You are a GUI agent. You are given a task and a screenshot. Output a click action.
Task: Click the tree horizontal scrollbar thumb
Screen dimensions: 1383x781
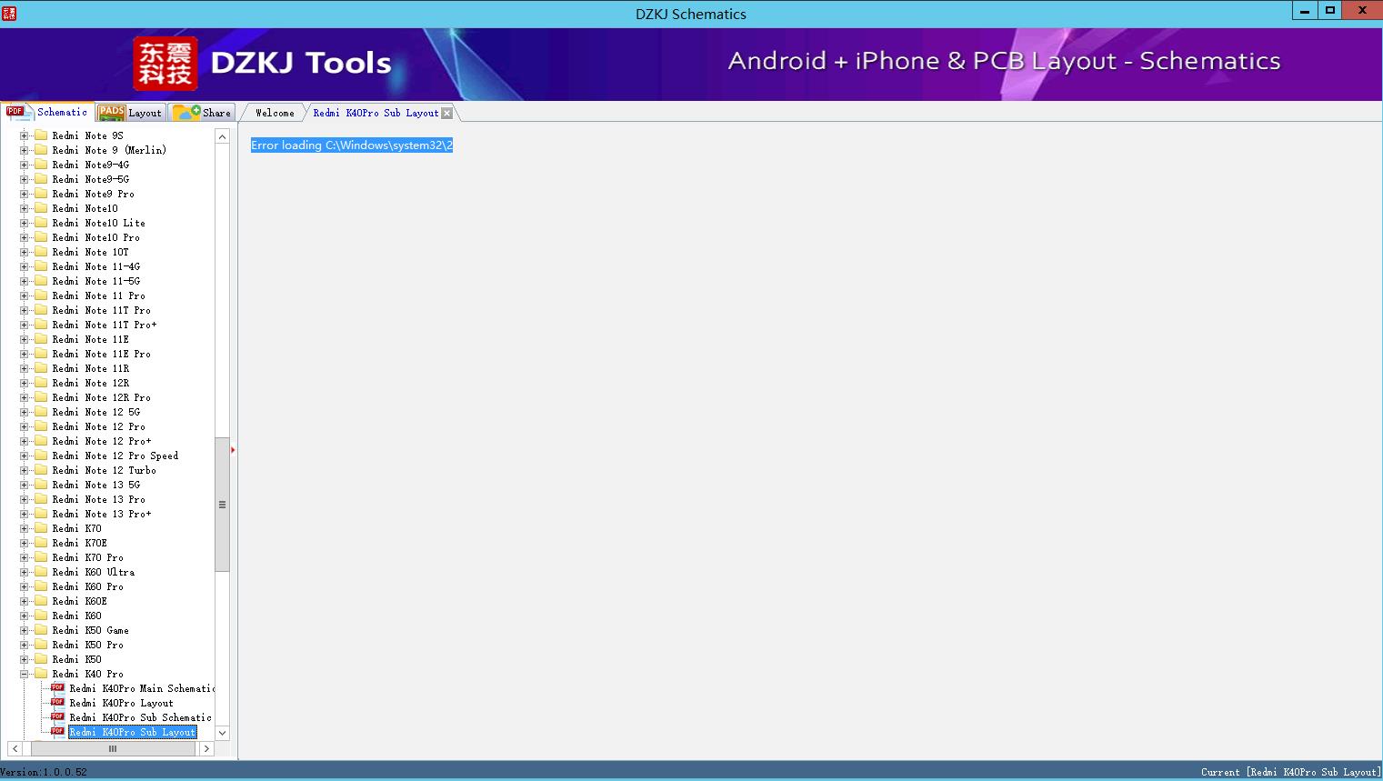113,749
